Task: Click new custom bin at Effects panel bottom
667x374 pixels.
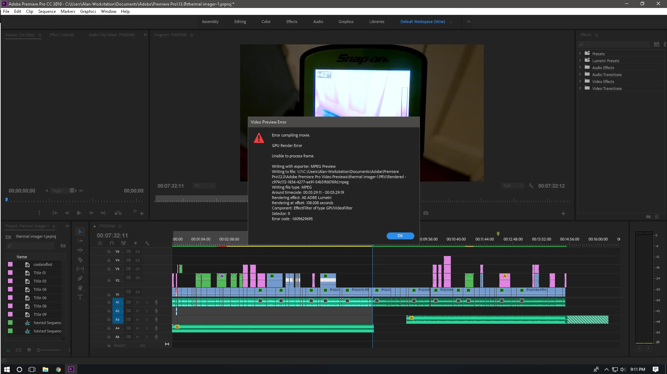Action: pos(648,216)
